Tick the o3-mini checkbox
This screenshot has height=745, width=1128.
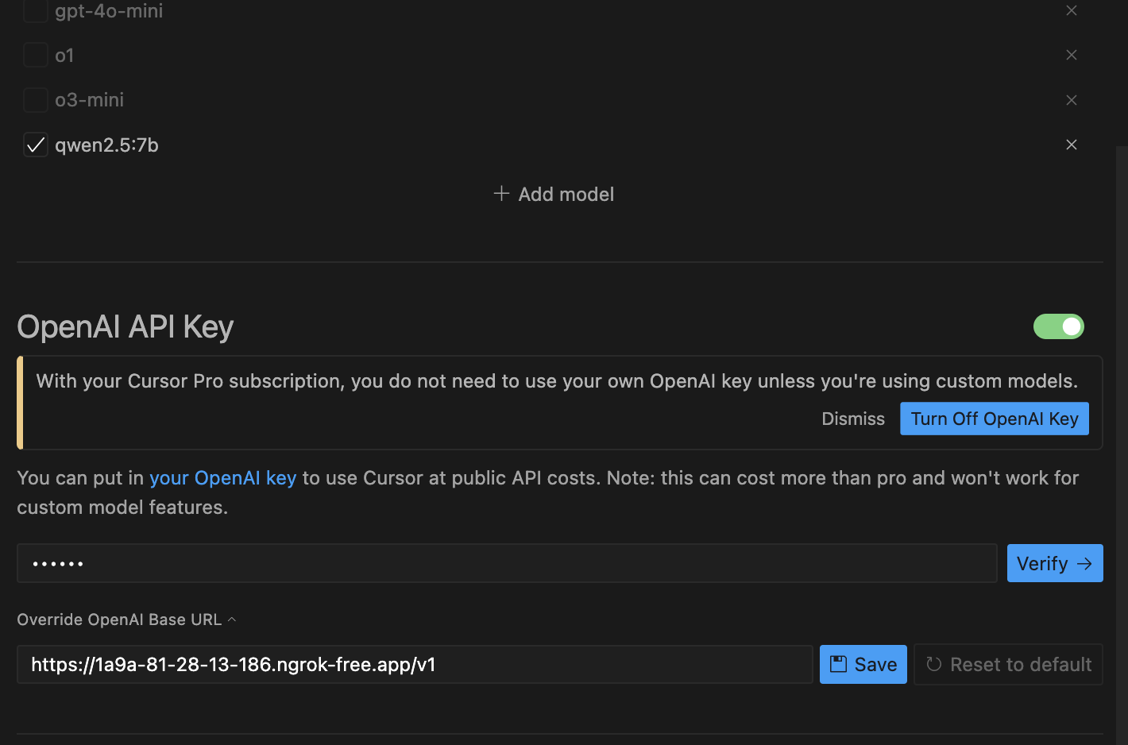(x=36, y=100)
